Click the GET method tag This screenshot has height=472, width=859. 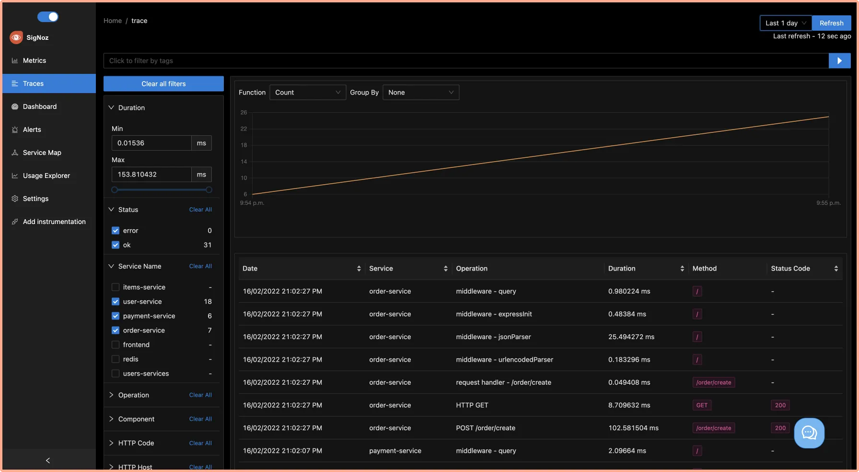(x=702, y=405)
